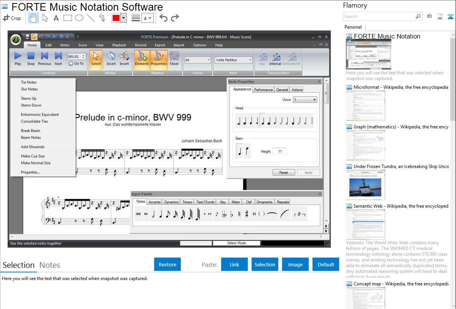Image resolution: width=456 pixels, height=309 pixels.
Task: Click the Image paste button
Action: pos(295,264)
